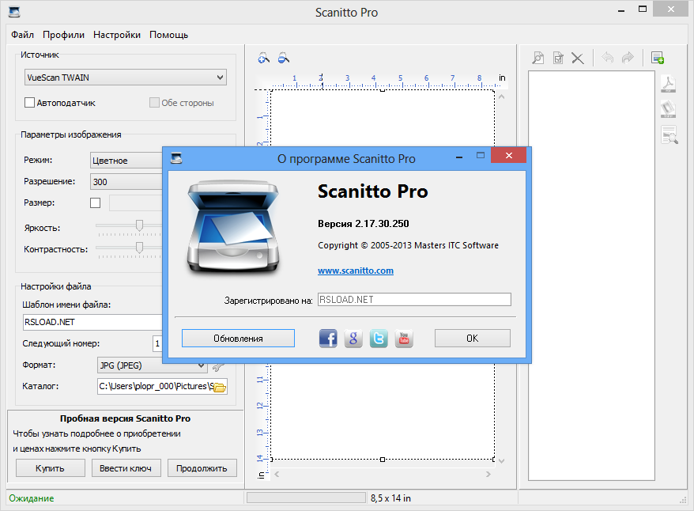Browse for folder via the catalog folder icon

click(x=219, y=387)
